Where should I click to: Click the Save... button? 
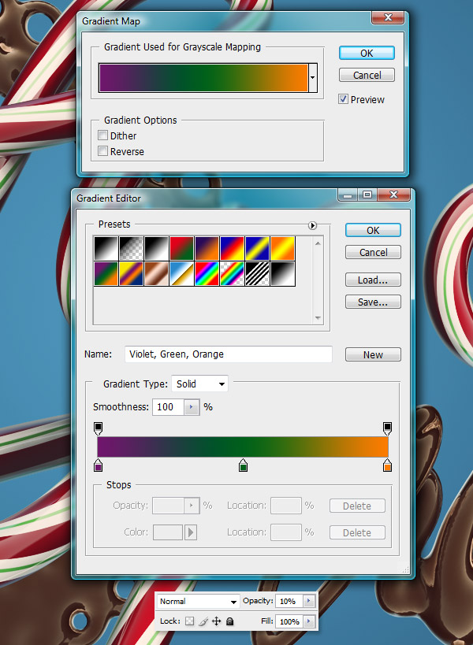pos(373,302)
